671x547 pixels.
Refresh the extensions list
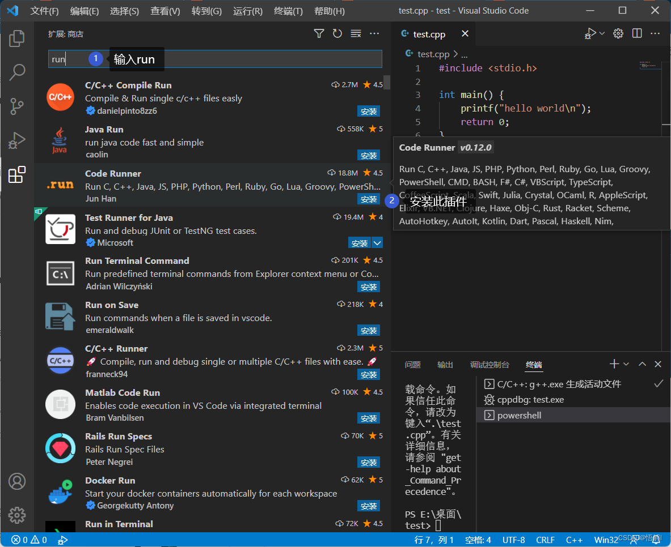(x=337, y=33)
